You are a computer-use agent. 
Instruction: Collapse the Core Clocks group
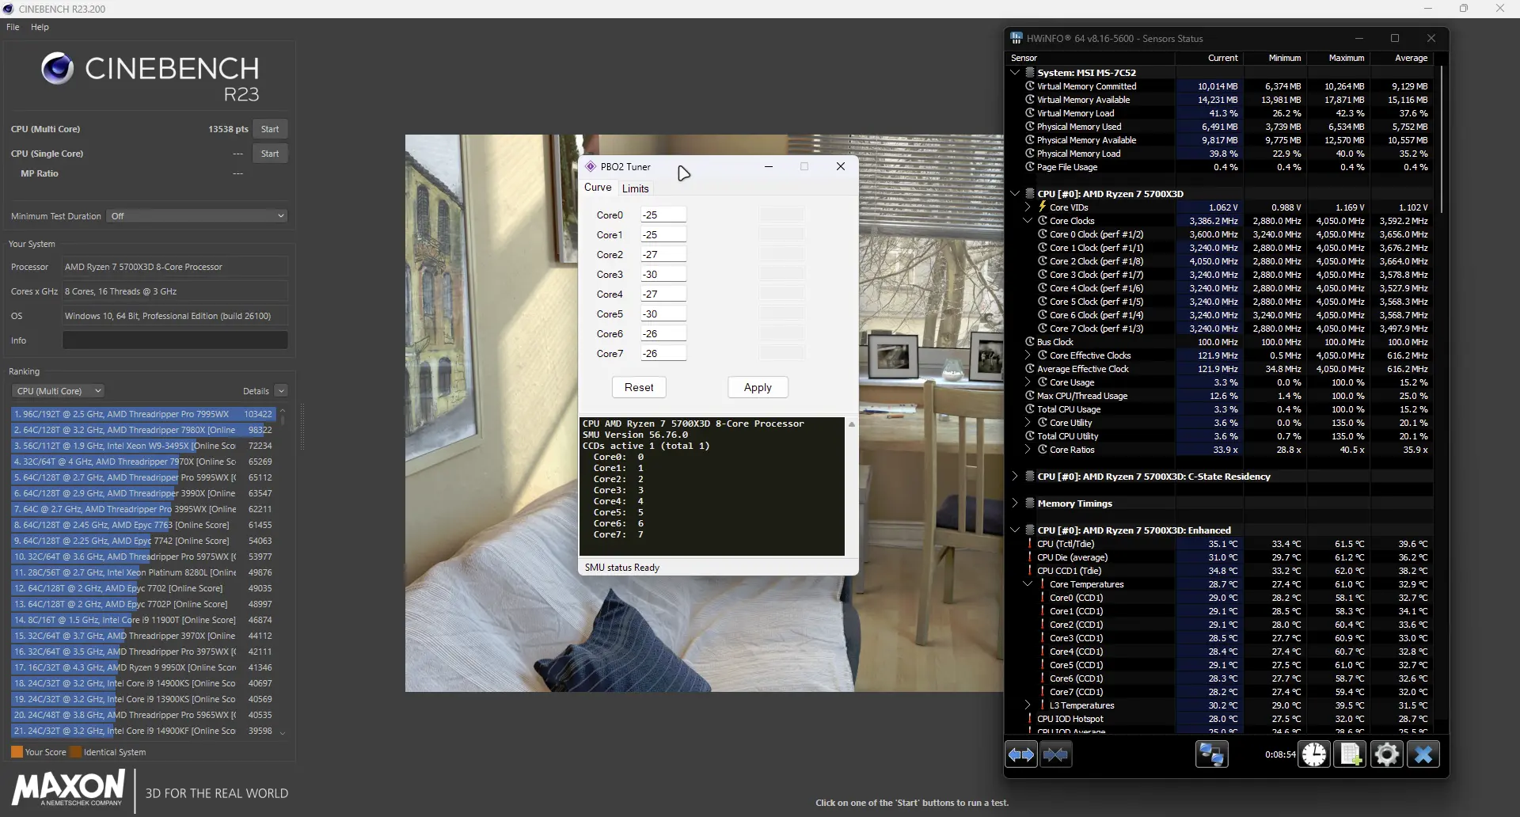(1028, 221)
